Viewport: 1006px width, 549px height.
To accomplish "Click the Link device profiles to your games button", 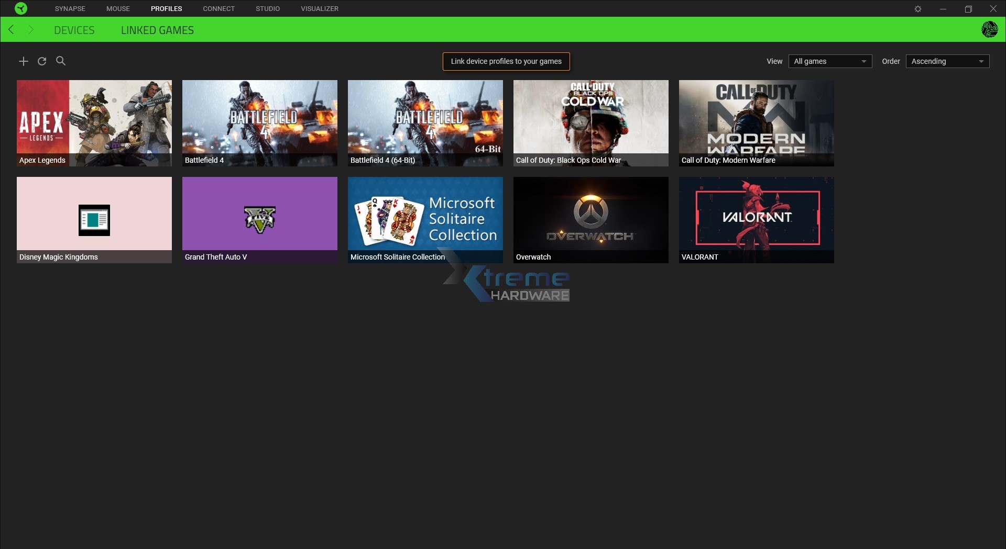I will [x=506, y=61].
